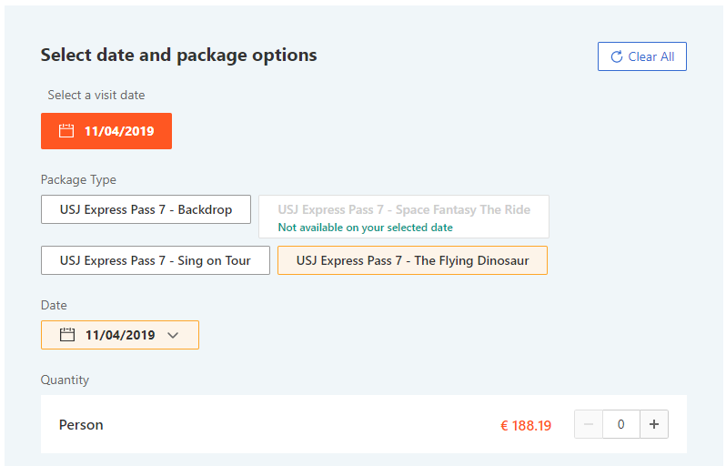Click the Person quantity number field
This screenshot has width=726, height=466.
point(620,424)
